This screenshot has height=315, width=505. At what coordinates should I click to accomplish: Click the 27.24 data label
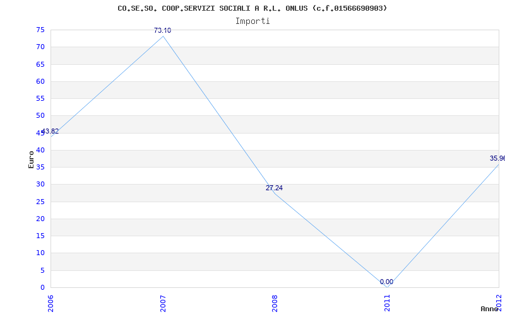[x=274, y=188]
